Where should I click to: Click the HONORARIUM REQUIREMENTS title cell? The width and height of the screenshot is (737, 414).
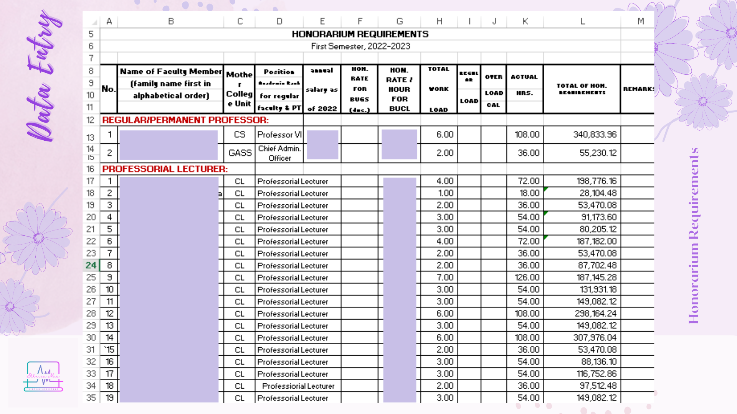pos(360,34)
